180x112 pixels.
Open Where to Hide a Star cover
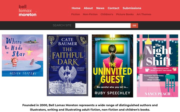click(x=22, y=56)
